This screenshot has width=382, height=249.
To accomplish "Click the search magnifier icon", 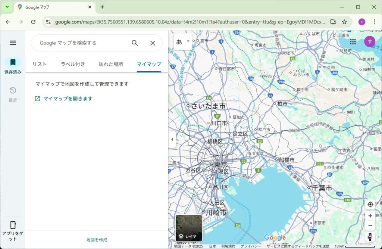I will (135, 43).
